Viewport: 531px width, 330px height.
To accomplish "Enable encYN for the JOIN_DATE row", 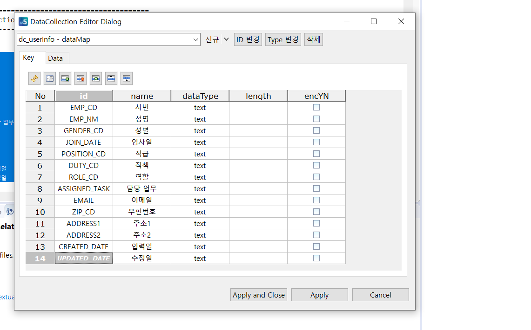I will coord(316,142).
